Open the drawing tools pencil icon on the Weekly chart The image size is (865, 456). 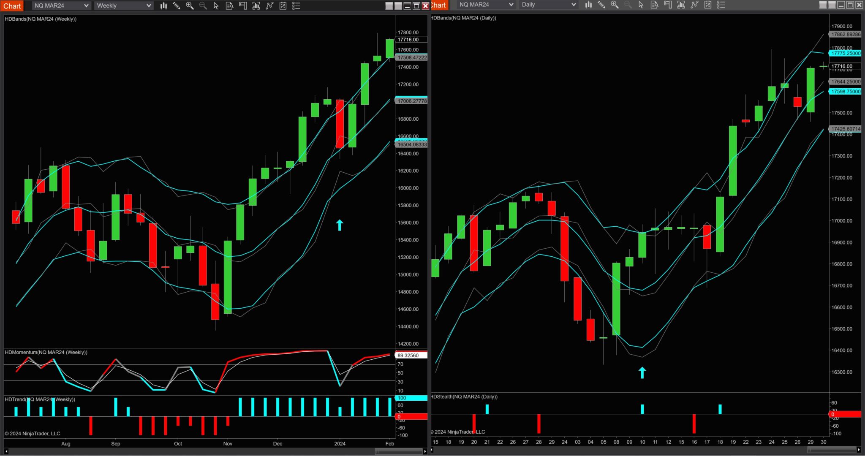point(177,5)
